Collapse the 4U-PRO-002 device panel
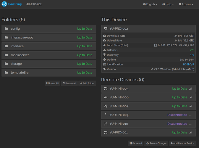The width and height of the screenshot is (199, 148). [x=148, y=29]
